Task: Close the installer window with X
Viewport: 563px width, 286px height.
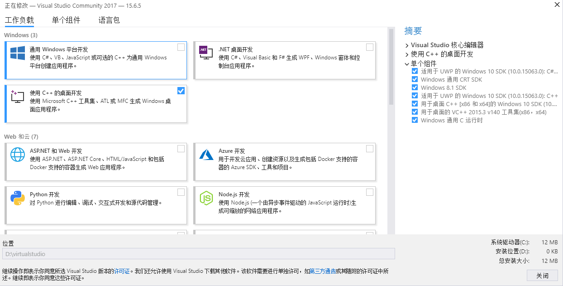Action: click(x=557, y=4)
